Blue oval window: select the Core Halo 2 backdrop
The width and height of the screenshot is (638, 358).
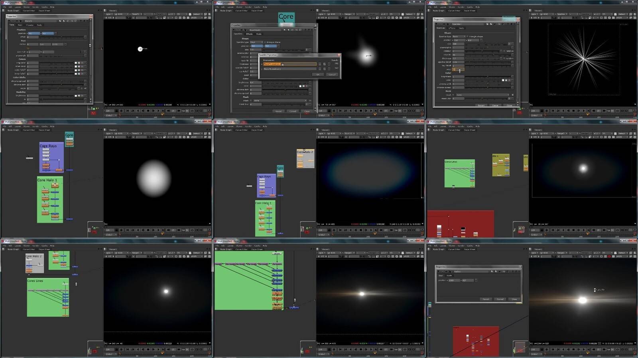[305, 158]
